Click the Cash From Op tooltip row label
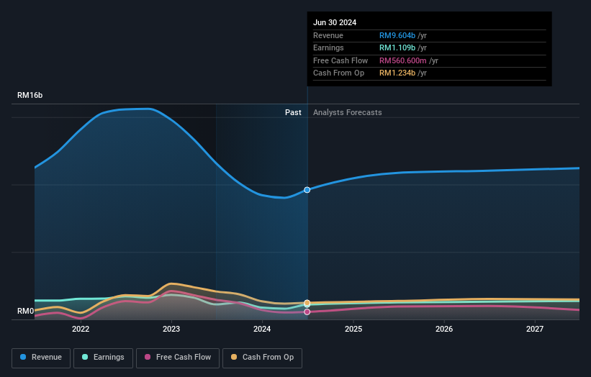 tap(338, 73)
